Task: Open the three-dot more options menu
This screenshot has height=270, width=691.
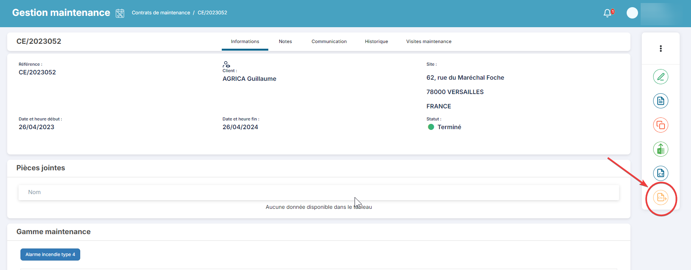Action: click(661, 49)
